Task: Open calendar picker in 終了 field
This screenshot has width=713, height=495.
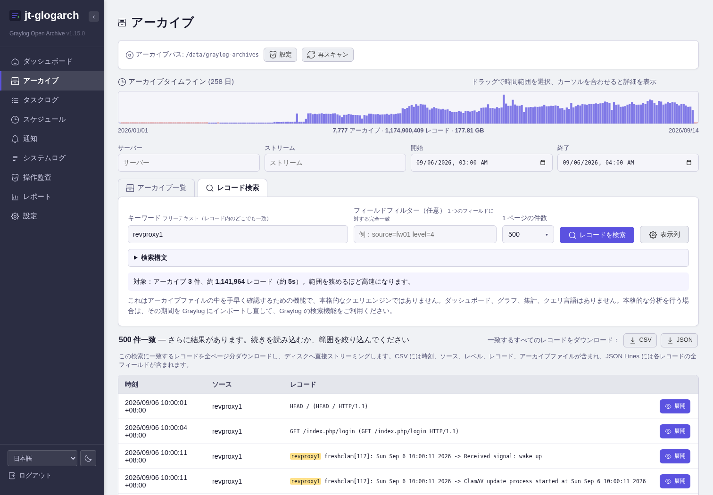Action: point(689,163)
